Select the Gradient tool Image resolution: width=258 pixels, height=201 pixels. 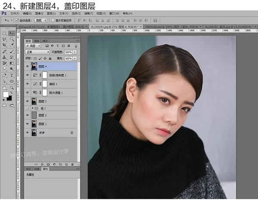click(x=12, y=63)
